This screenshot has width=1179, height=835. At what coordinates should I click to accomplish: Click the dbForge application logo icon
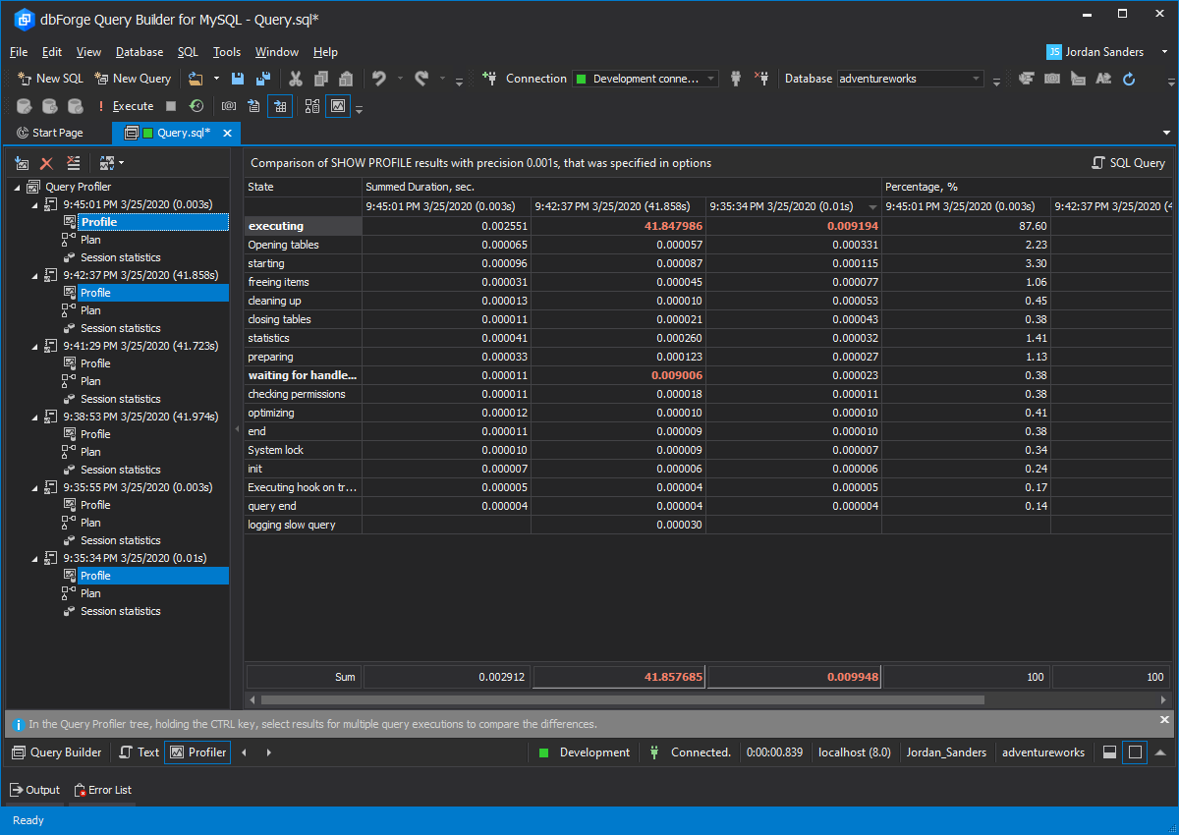[x=24, y=19]
